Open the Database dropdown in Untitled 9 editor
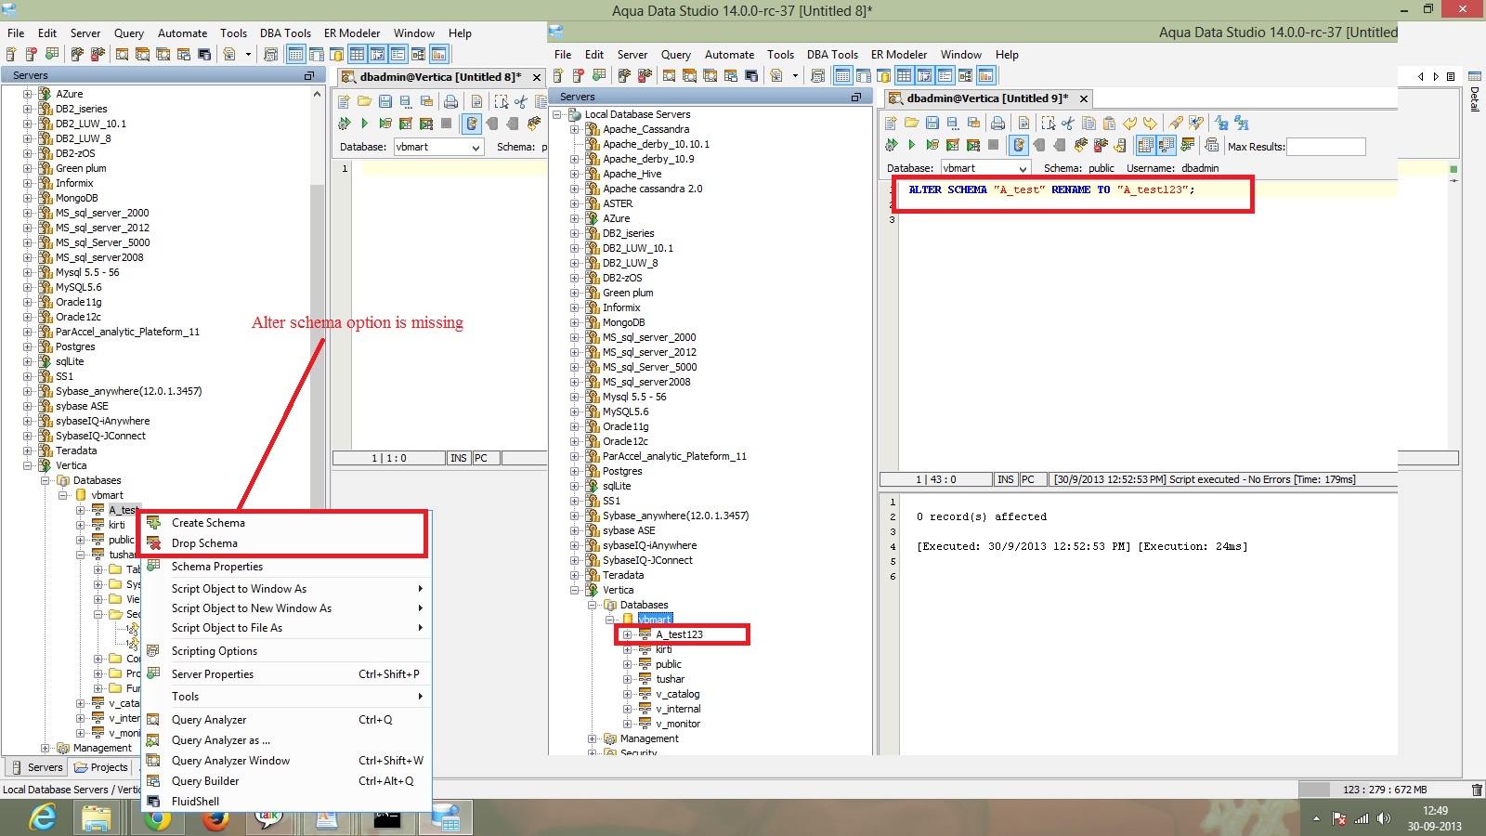 [x=1023, y=168]
